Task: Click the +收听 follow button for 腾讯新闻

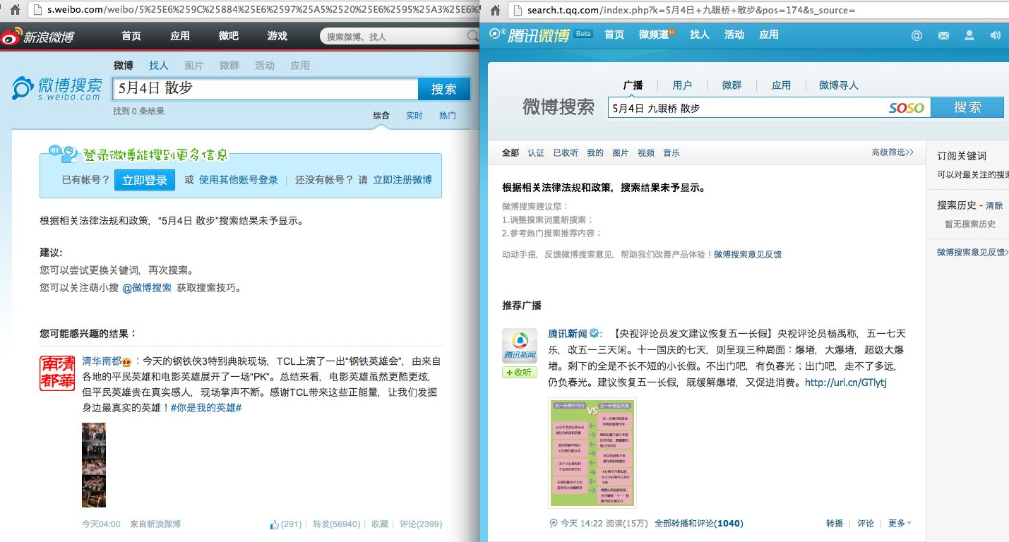Action: pyautogui.click(x=520, y=373)
